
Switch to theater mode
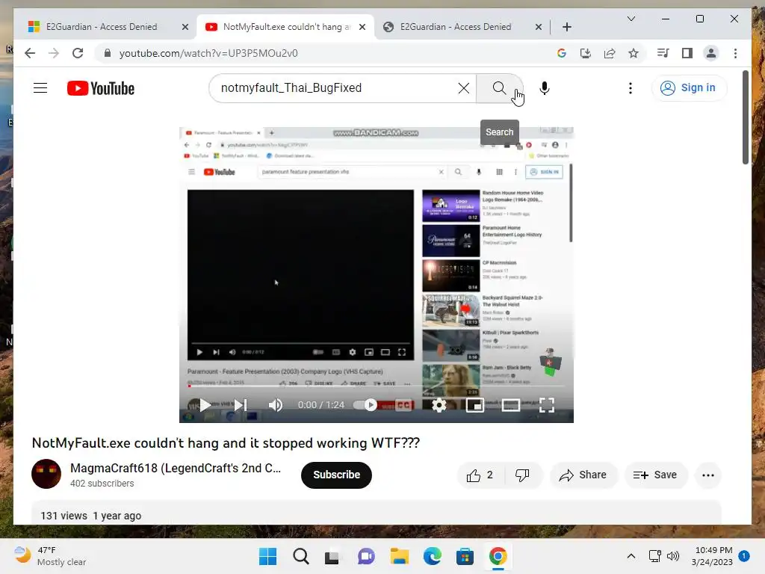[511, 405]
